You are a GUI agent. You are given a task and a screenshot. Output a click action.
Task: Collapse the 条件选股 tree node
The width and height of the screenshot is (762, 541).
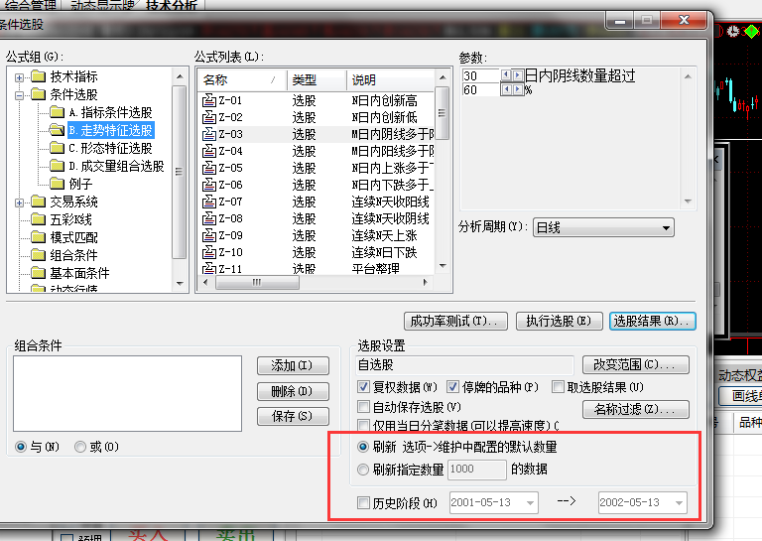tap(20, 95)
